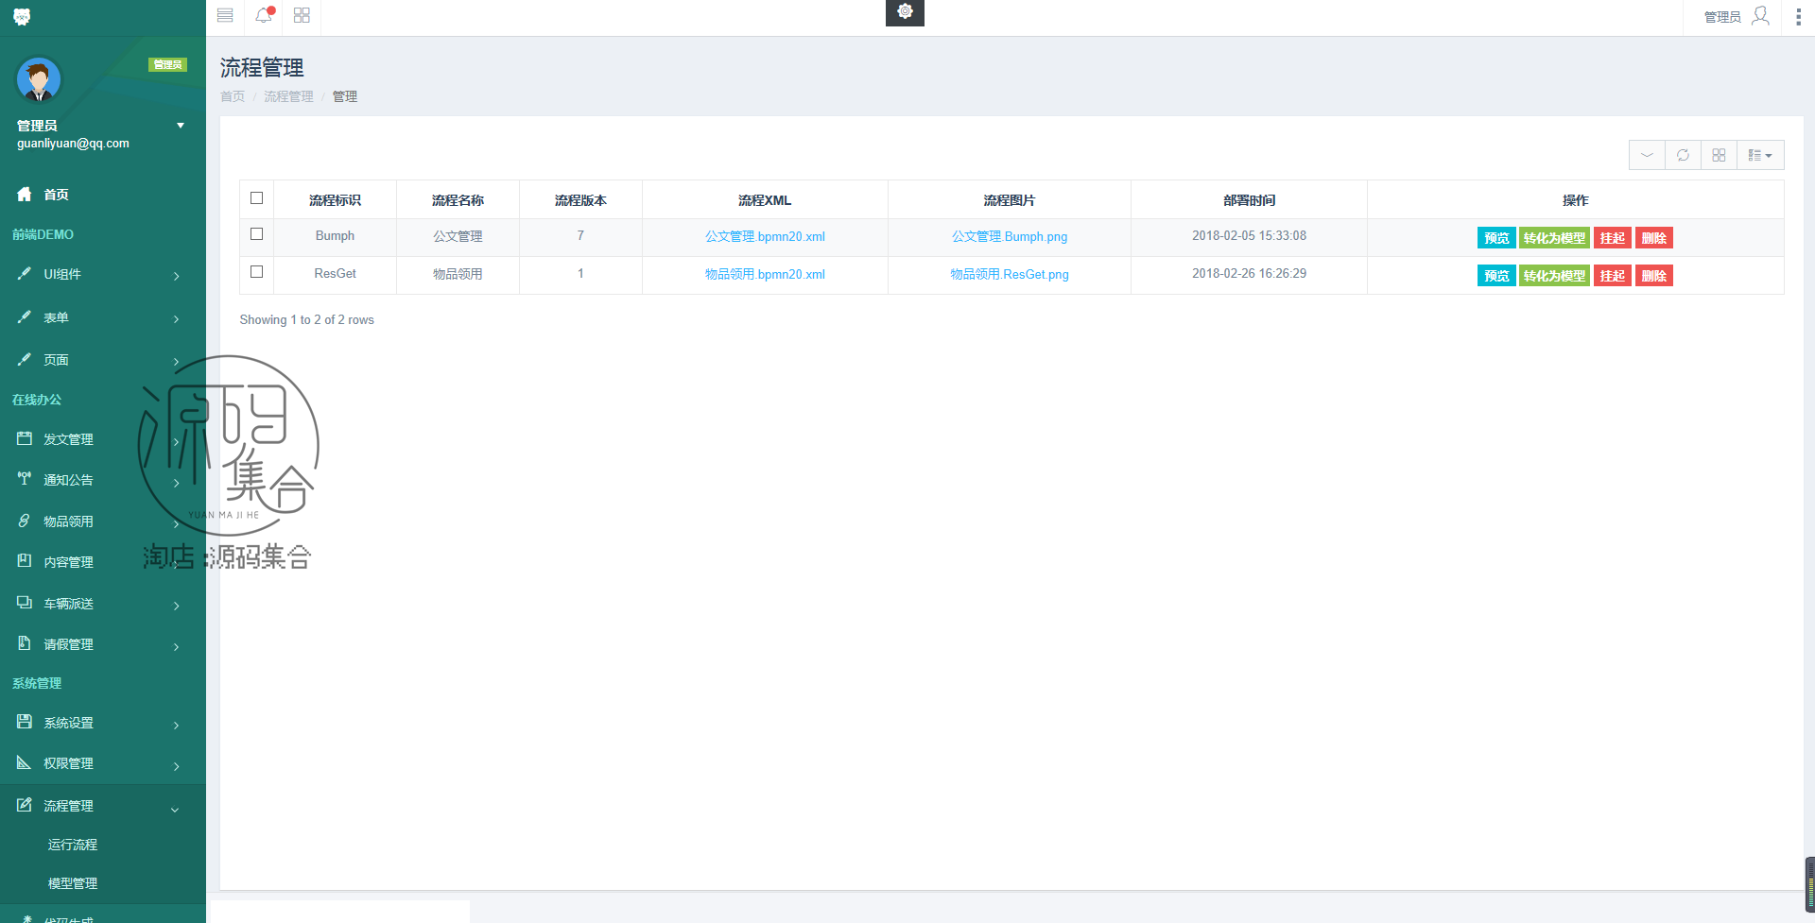Screen dimensions: 1815x923
Task: Click the logo icon at top of sidebar
Action: tap(22, 17)
